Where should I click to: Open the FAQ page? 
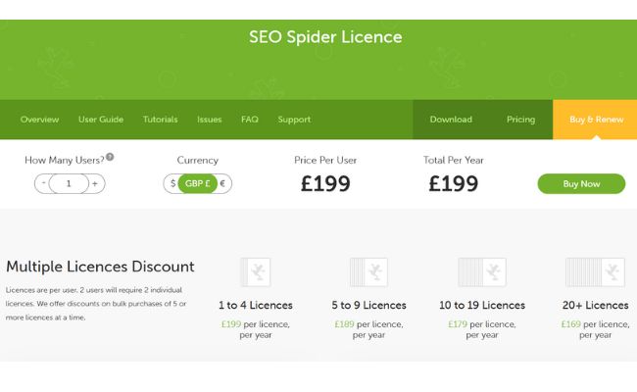[x=250, y=120]
